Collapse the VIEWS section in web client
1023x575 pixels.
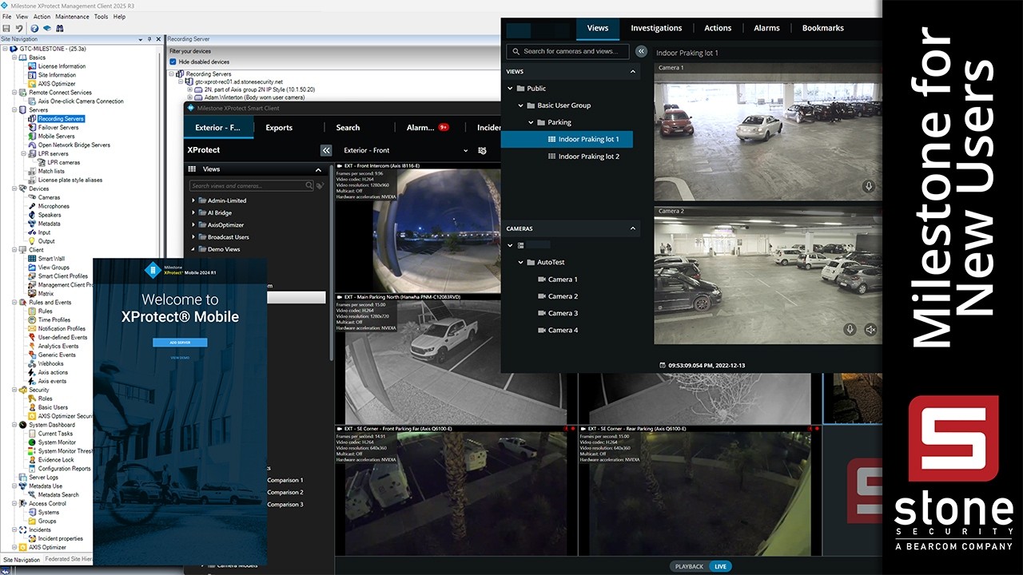[634, 72]
